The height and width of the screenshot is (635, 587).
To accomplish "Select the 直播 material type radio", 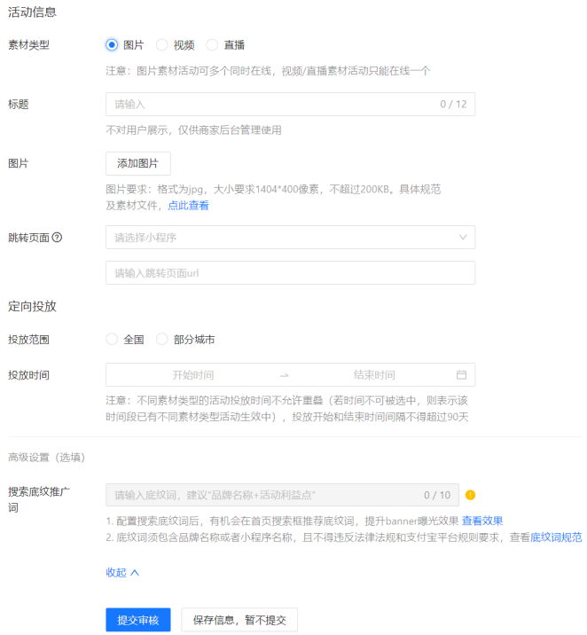I will 212,44.
